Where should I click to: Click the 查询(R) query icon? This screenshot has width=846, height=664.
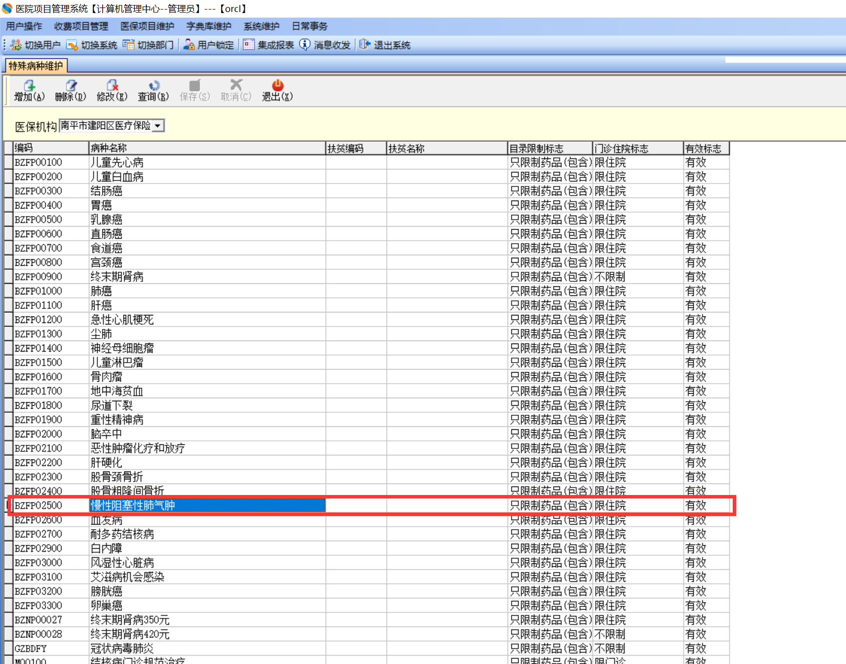pos(153,85)
